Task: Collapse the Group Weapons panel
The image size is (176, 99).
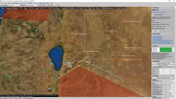Action: coord(173,34)
